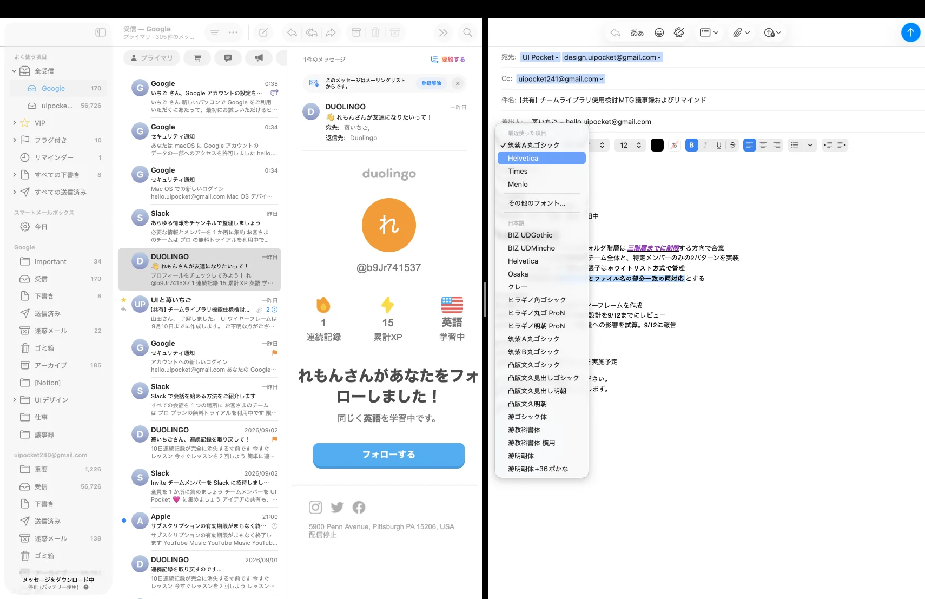Delete the selected message with trash icon
The width and height of the screenshot is (925, 599).
click(x=375, y=32)
